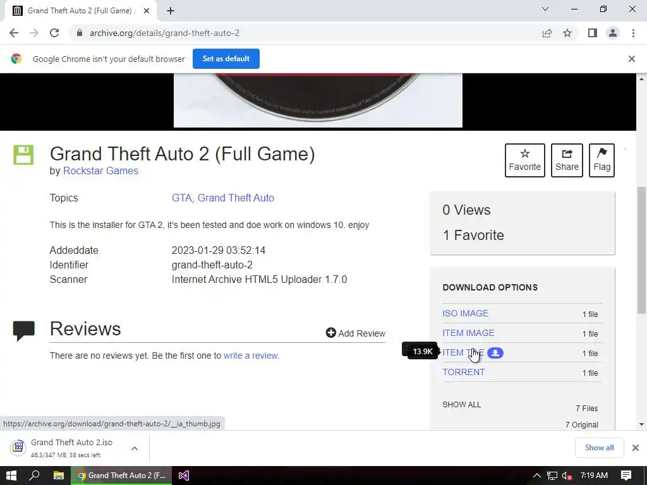This screenshot has height=485, width=647.
Task: Dismiss the default browser notice
Action: pos(631,59)
